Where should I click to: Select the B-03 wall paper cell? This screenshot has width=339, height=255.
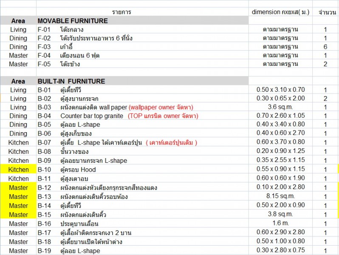click(142, 107)
